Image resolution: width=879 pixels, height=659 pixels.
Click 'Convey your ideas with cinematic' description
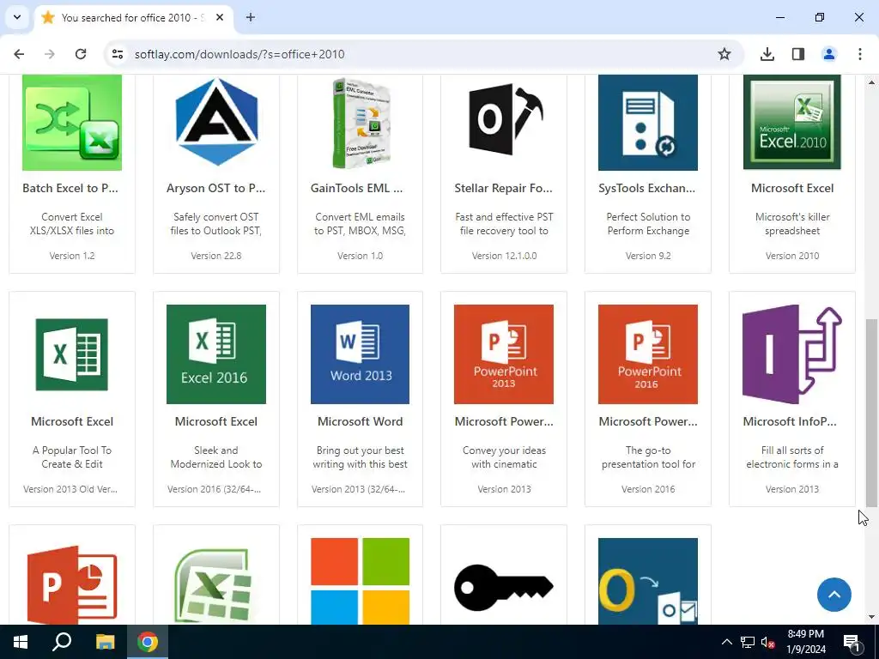(x=504, y=457)
